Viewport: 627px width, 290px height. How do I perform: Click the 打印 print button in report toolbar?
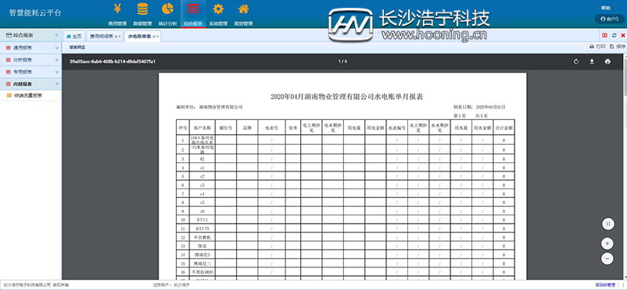[x=597, y=47]
